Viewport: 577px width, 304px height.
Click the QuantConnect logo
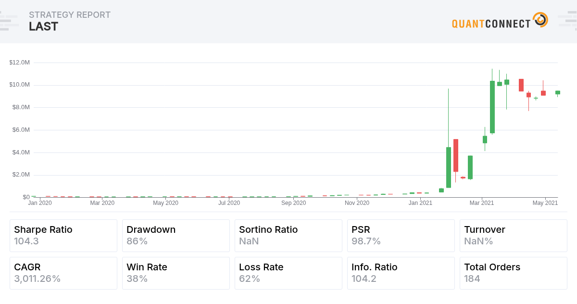(500, 21)
